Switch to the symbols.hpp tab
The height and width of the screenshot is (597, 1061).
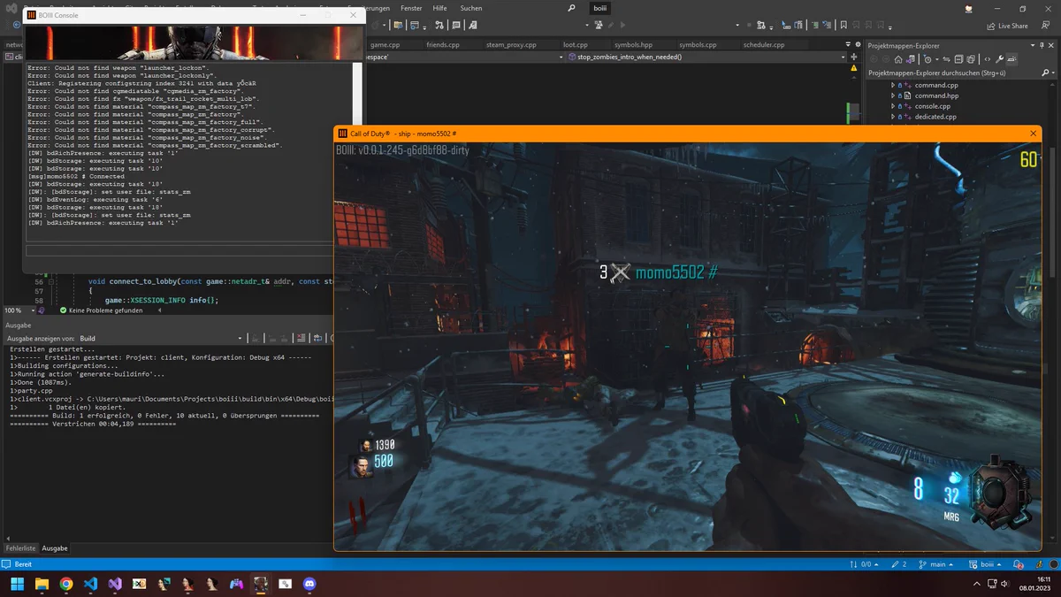633,44
